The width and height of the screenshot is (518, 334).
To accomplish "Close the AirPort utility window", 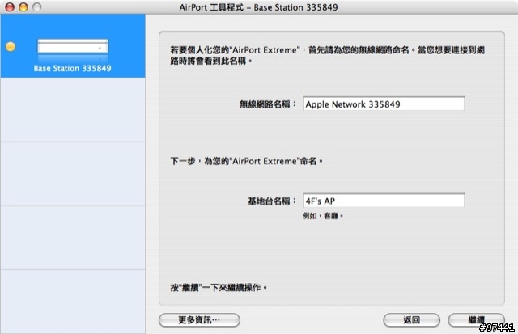I will (x=10, y=7).
